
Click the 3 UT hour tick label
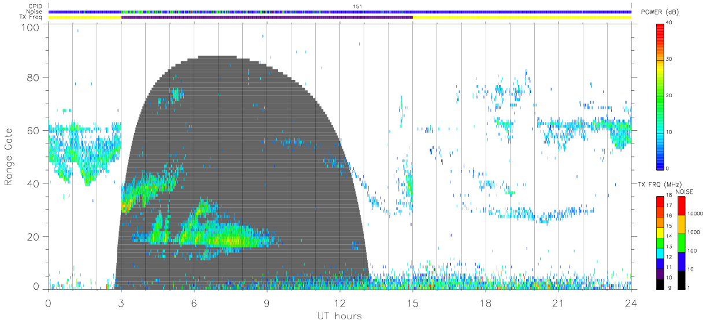click(121, 303)
